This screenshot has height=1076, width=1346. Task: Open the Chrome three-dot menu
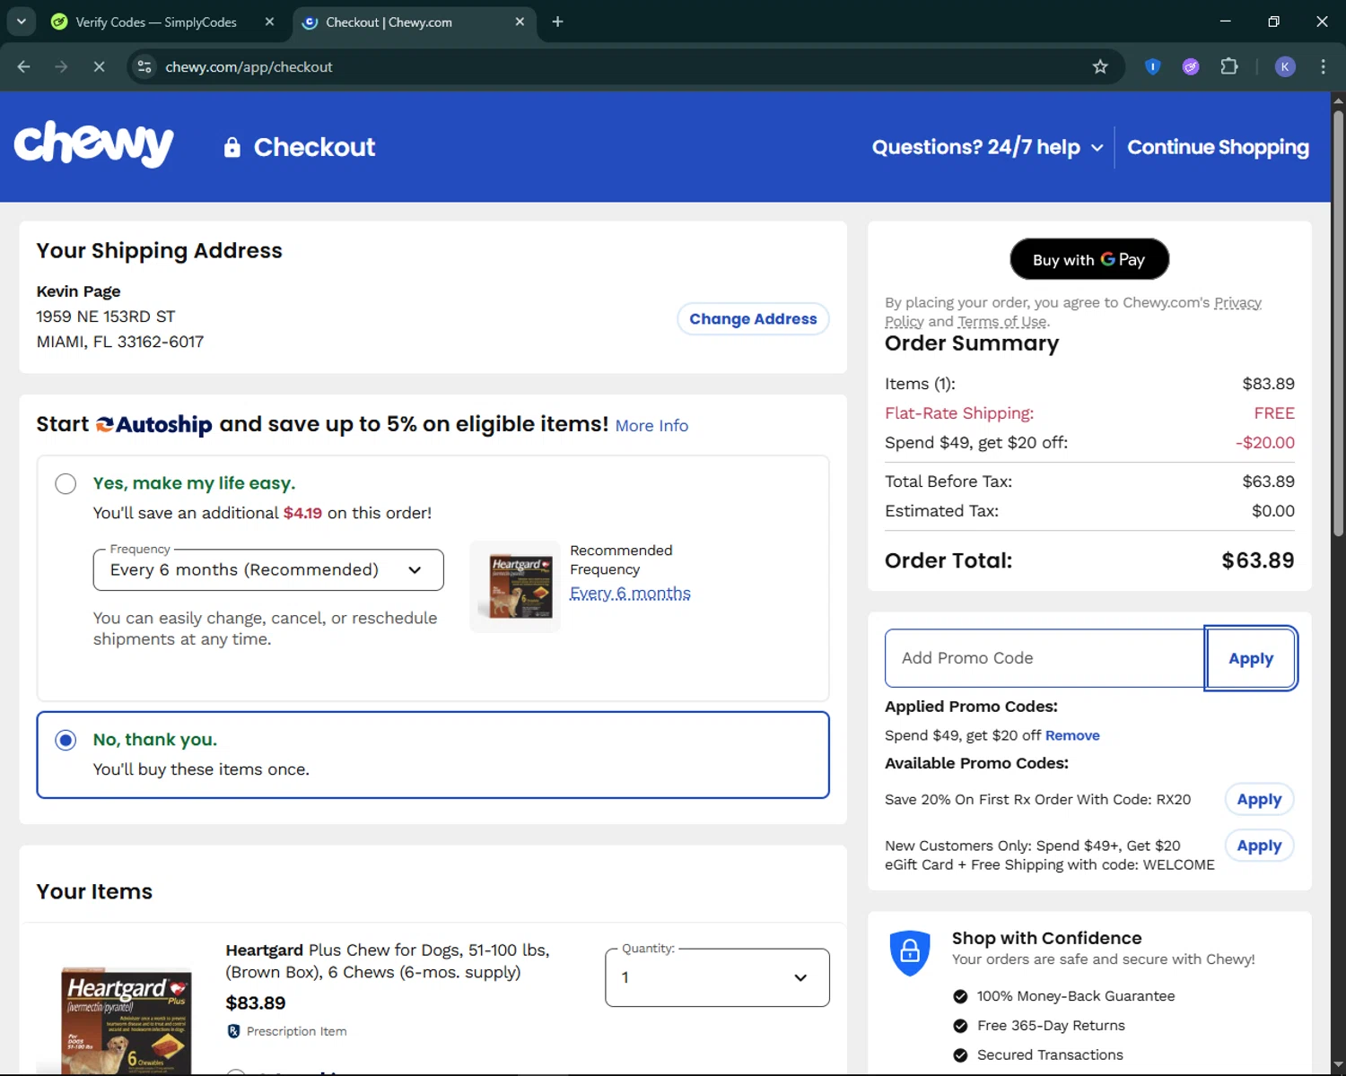[x=1323, y=67]
